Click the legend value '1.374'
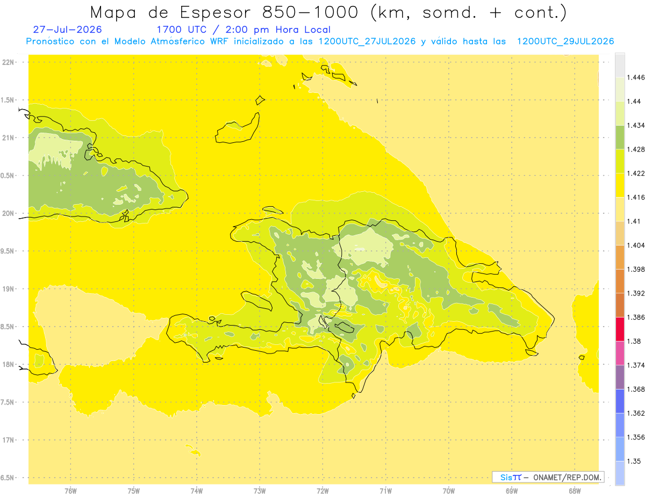Viewport: 645px width, 498px height. coord(636,365)
